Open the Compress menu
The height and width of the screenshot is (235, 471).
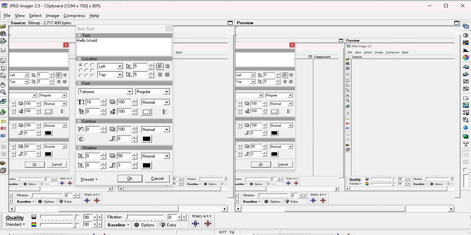coord(74,16)
